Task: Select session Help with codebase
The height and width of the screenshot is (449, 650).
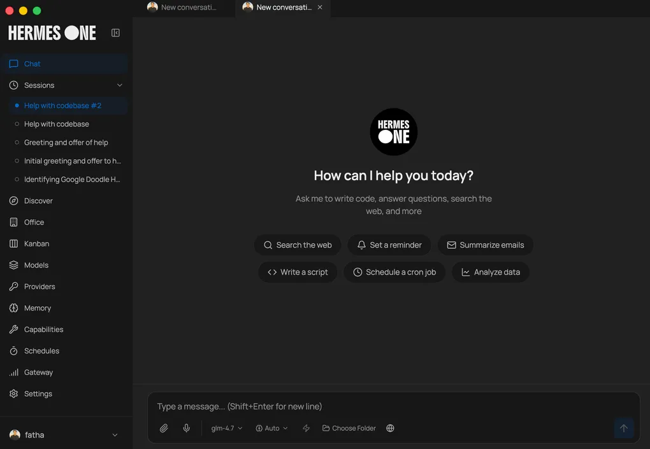Action: [68, 124]
